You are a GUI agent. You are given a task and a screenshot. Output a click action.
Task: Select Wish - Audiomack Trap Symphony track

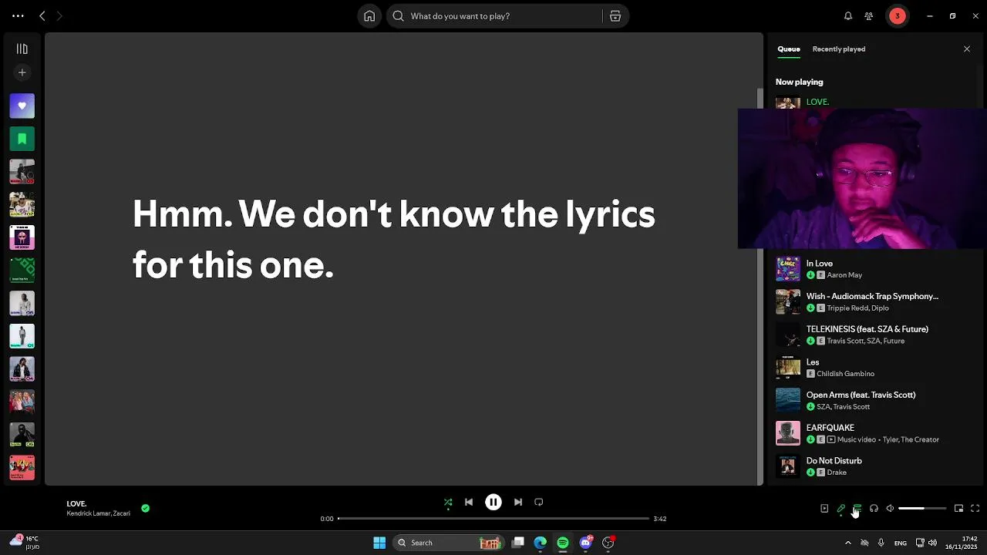point(873,301)
